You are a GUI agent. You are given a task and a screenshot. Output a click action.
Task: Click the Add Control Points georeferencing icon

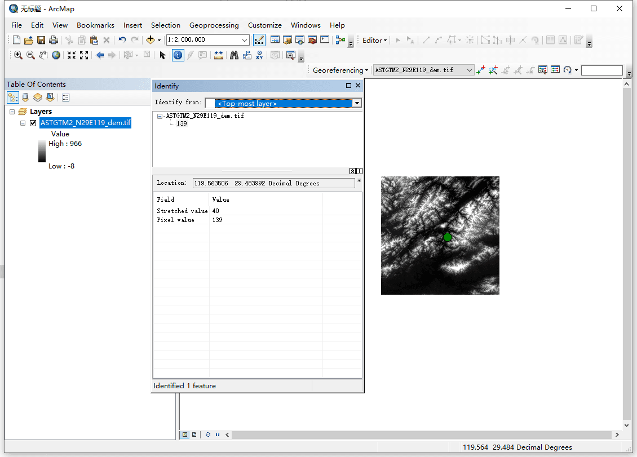480,70
